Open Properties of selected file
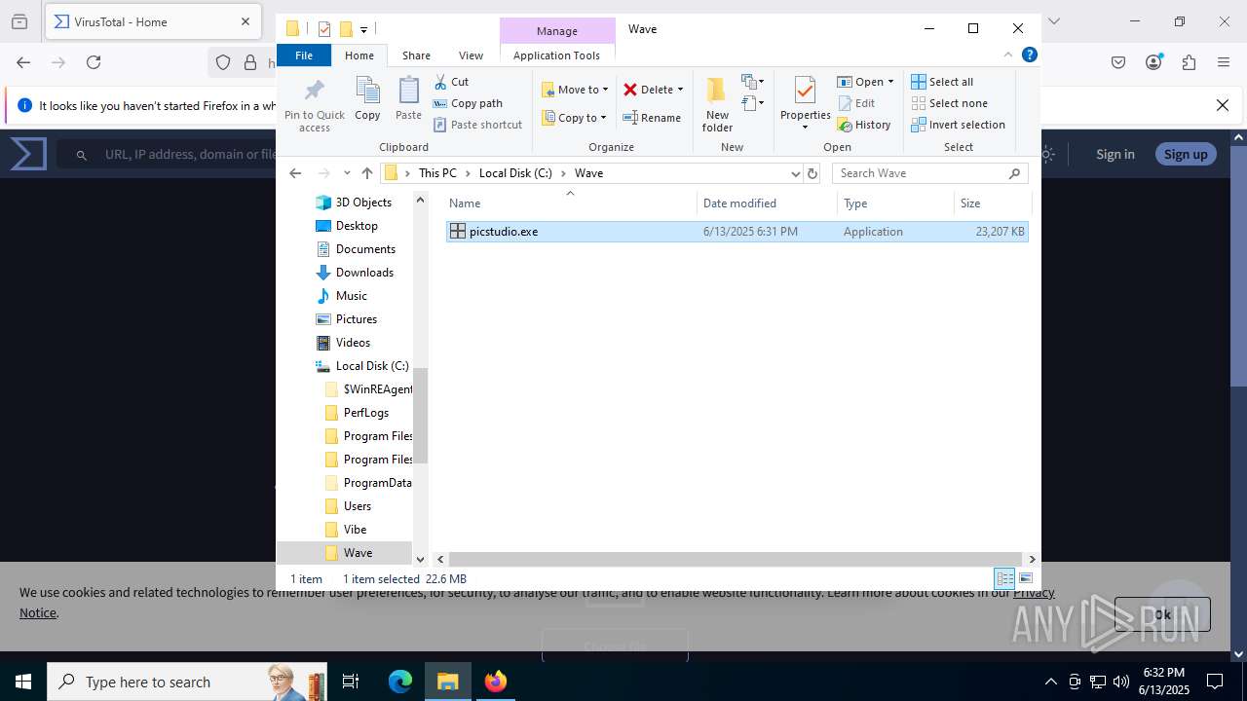The width and height of the screenshot is (1247, 701). pyautogui.click(x=805, y=105)
